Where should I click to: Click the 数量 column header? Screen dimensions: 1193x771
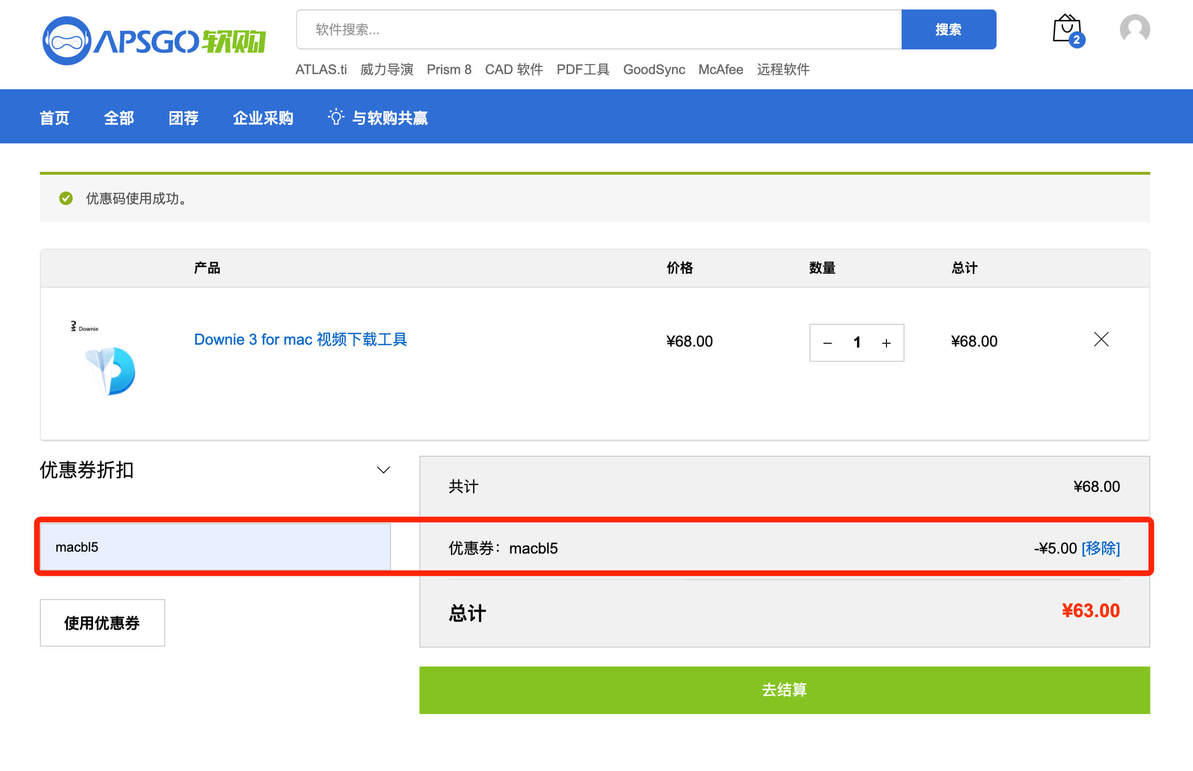coord(822,268)
